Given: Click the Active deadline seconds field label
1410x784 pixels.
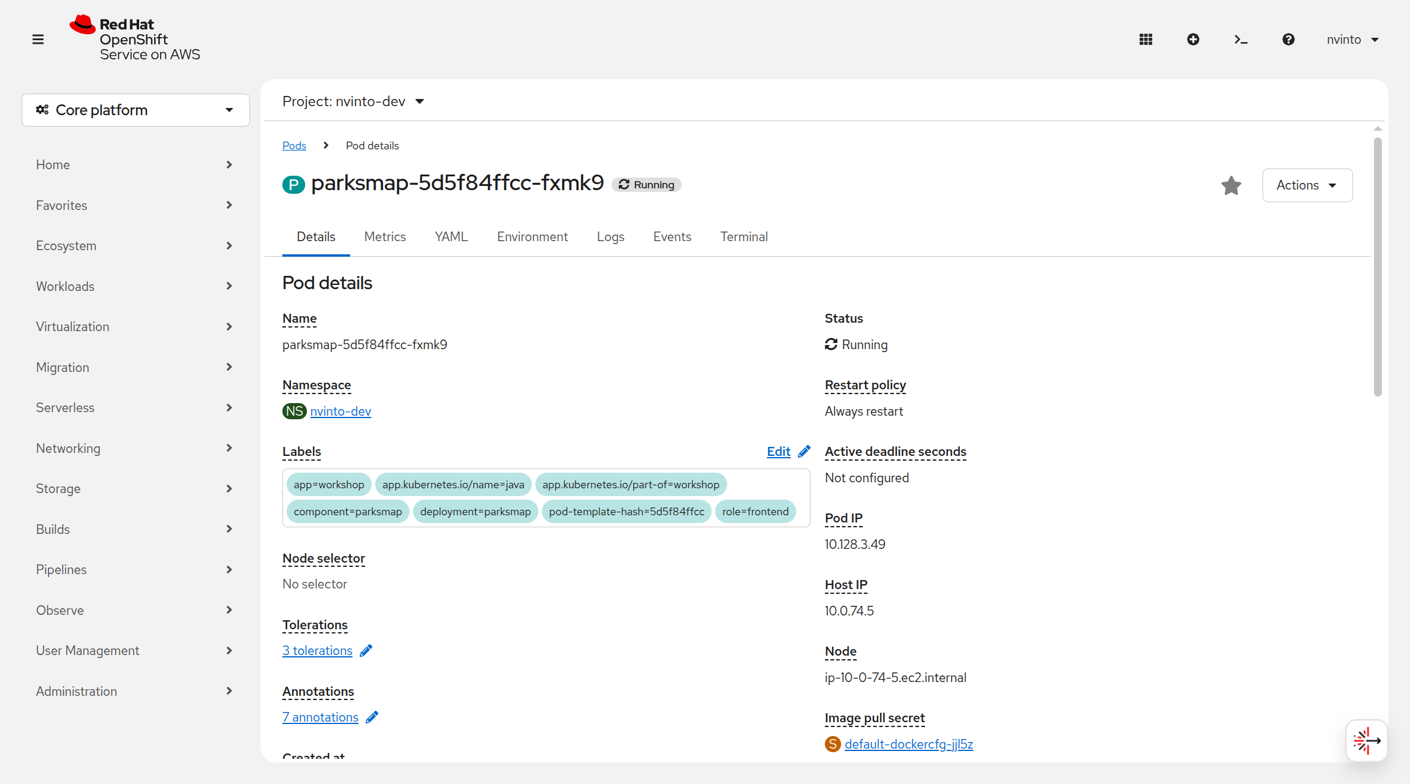Looking at the screenshot, I should (x=896, y=452).
